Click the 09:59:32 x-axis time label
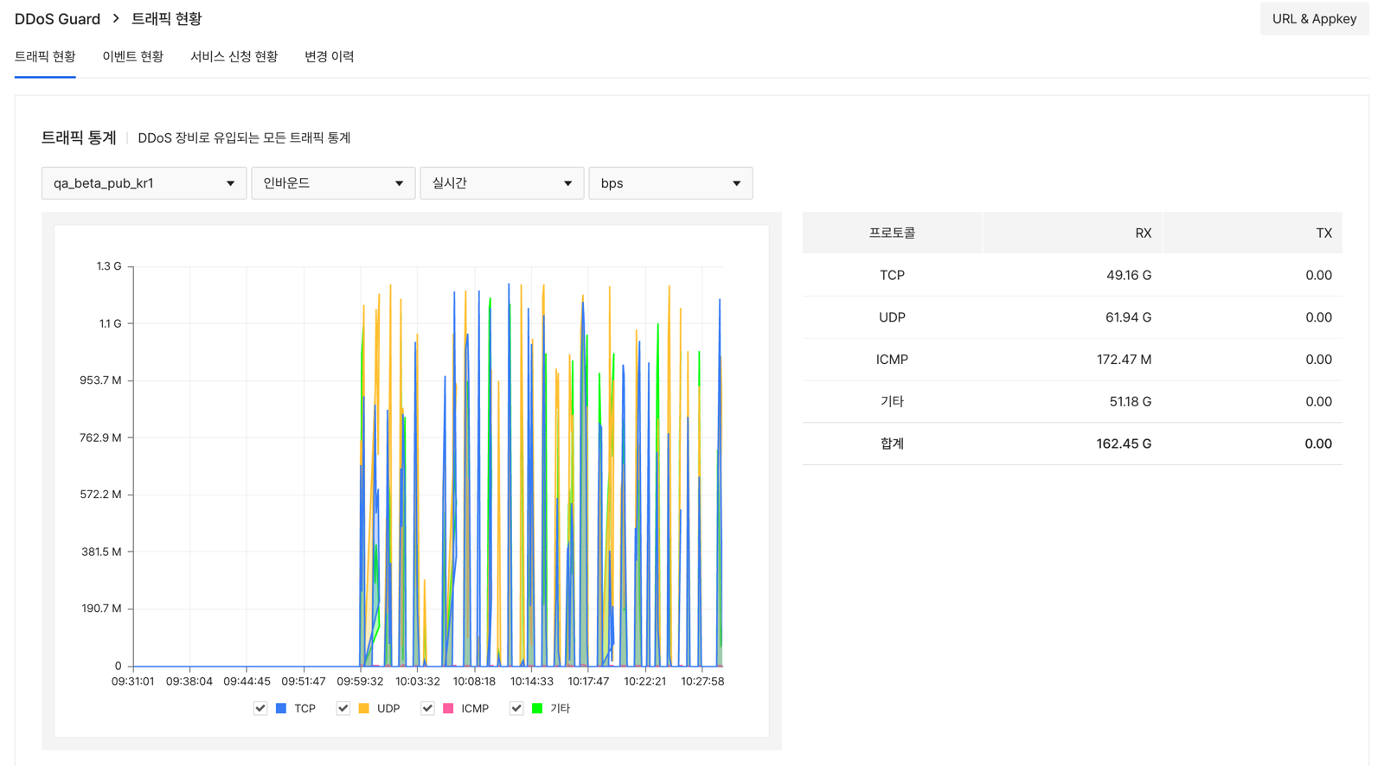 tap(361, 681)
